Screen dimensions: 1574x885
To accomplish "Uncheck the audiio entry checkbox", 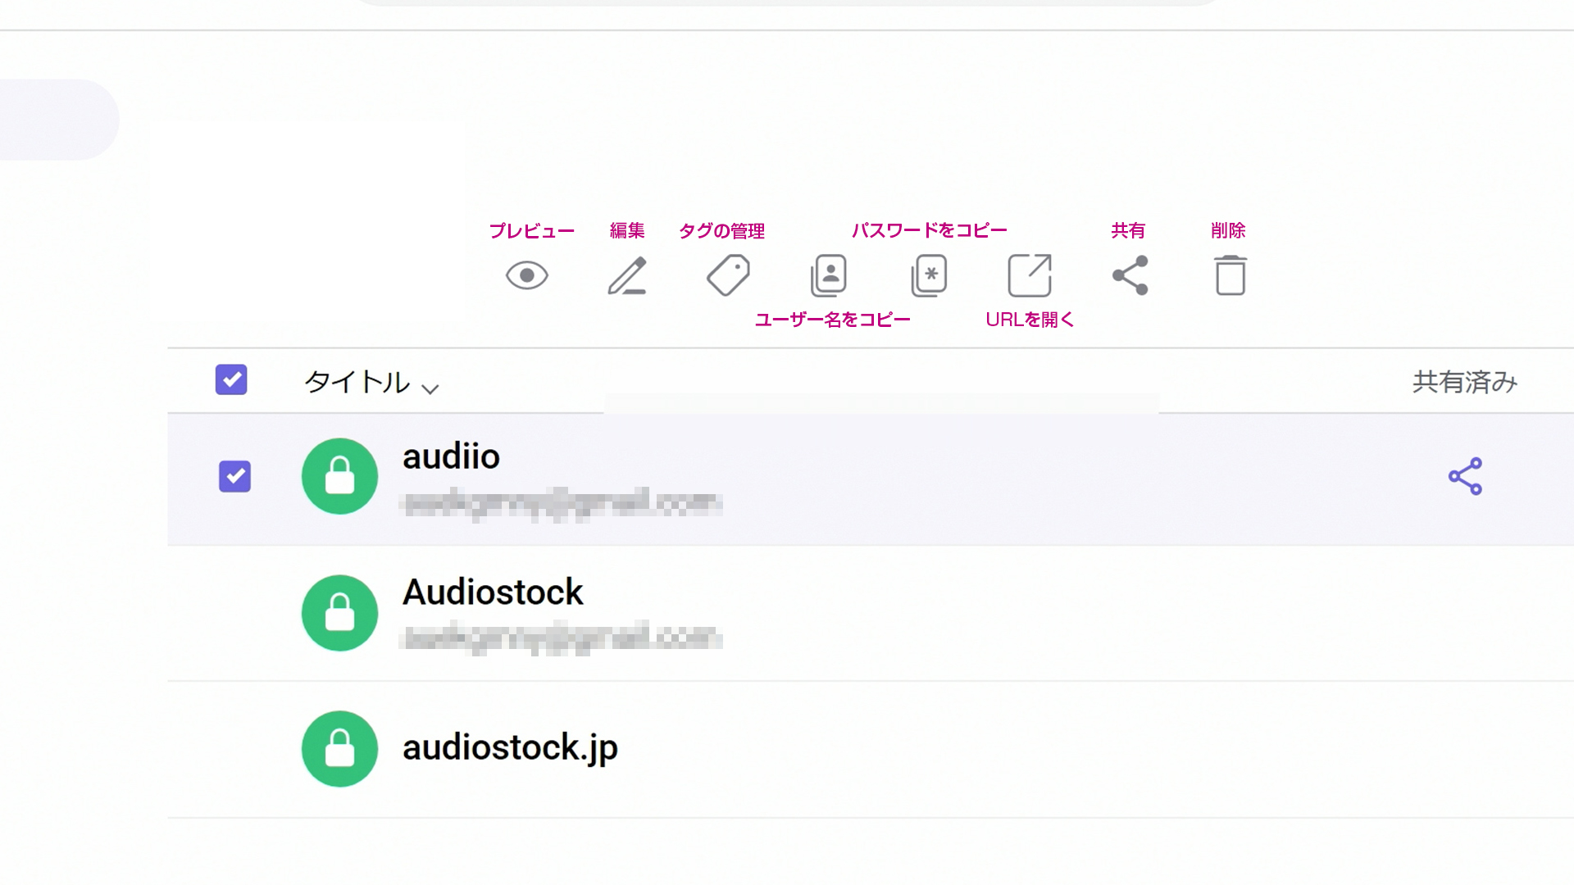I will click(x=234, y=476).
